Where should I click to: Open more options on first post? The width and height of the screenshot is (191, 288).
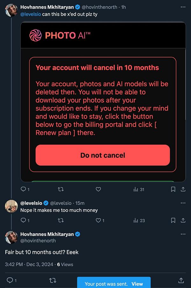tap(183, 7)
